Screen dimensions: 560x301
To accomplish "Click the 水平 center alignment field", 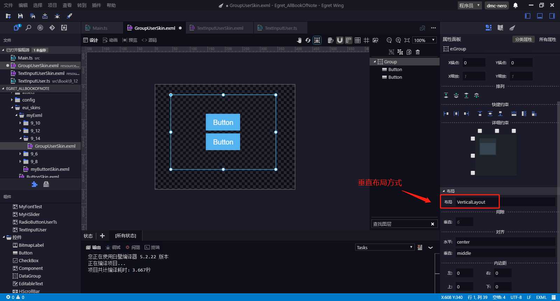I will [505, 242].
